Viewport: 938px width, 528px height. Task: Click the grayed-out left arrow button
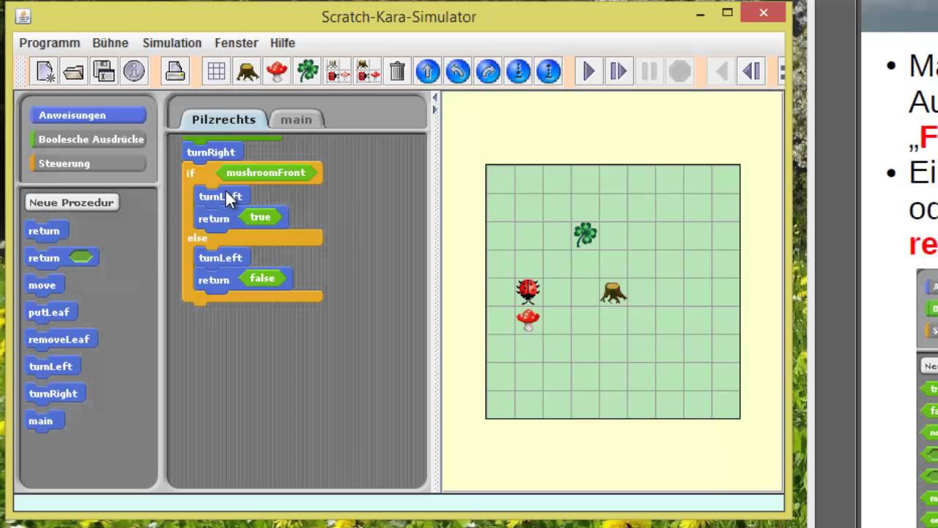point(721,71)
